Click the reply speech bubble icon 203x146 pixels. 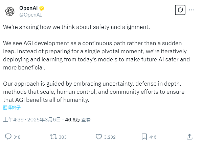click(x=8, y=137)
